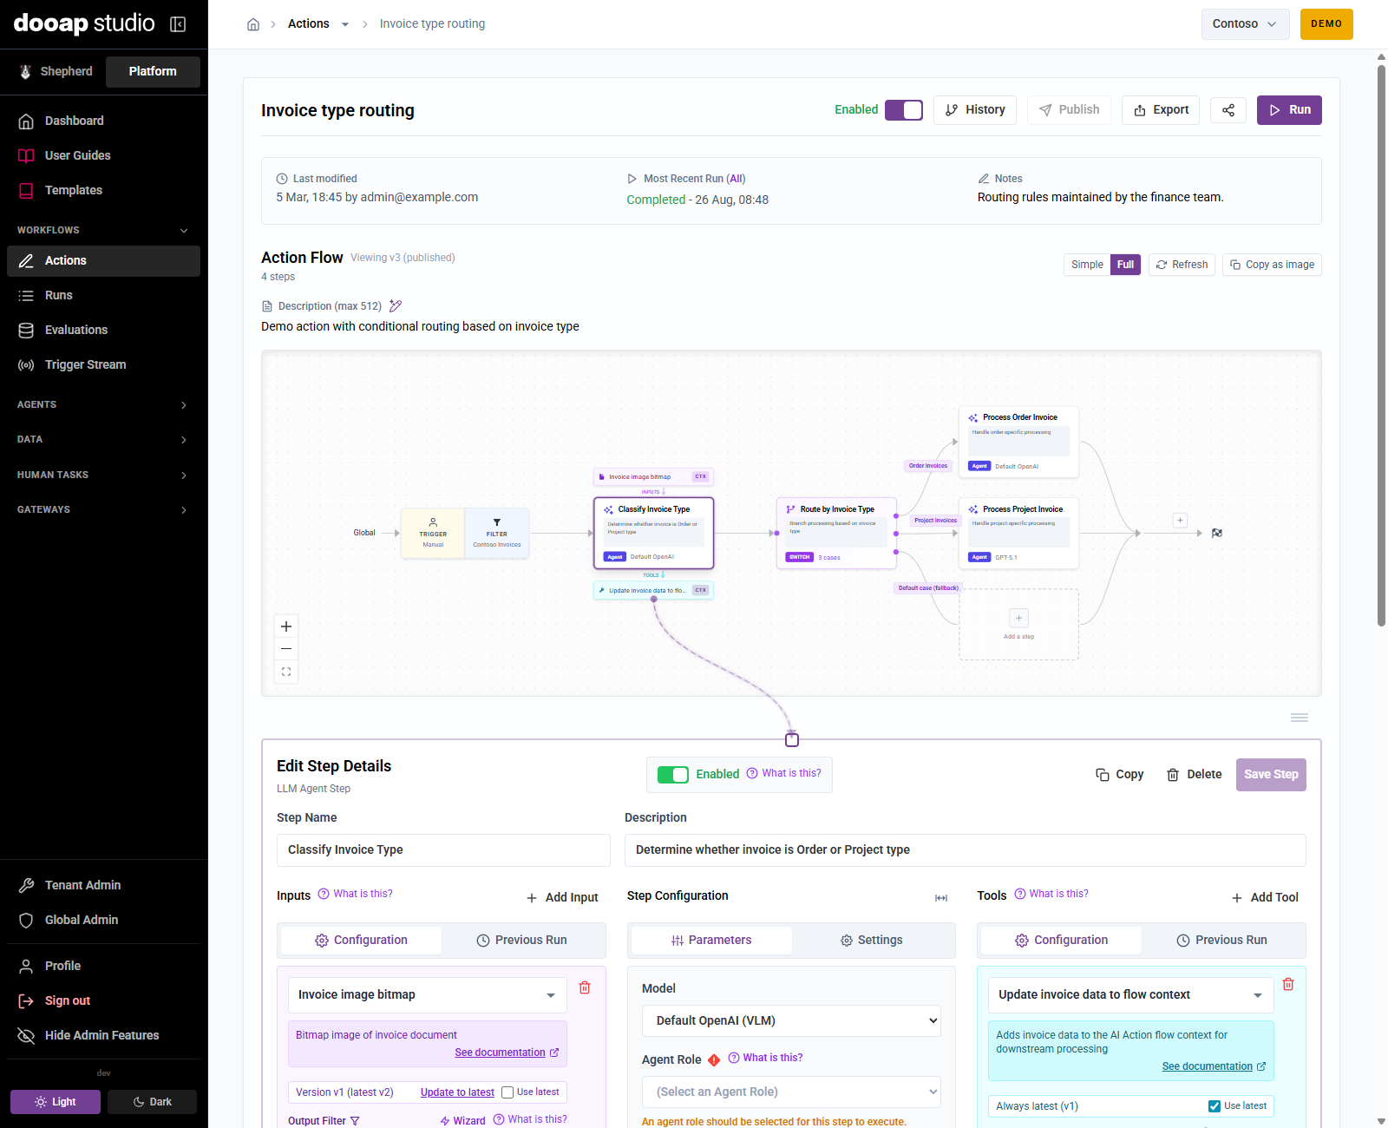Open Runs in the sidebar
Viewport: 1388px width, 1128px height.
[x=103, y=295]
